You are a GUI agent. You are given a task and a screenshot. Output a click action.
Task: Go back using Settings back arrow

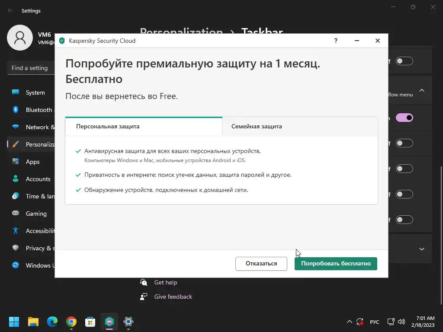coord(10,10)
